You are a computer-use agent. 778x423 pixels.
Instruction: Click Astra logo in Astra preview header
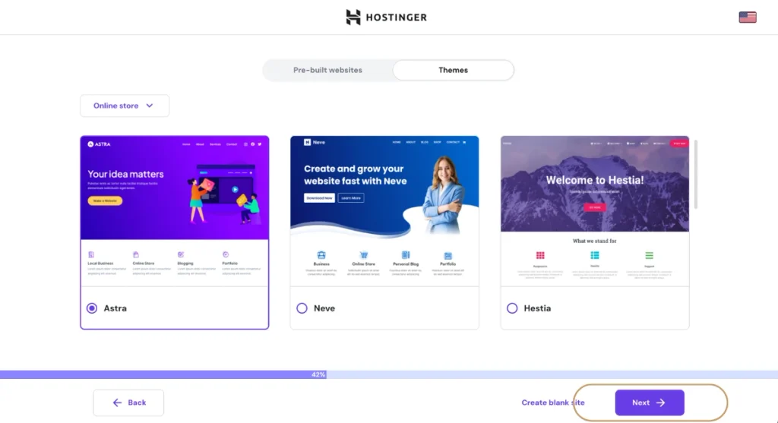click(x=100, y=144)
